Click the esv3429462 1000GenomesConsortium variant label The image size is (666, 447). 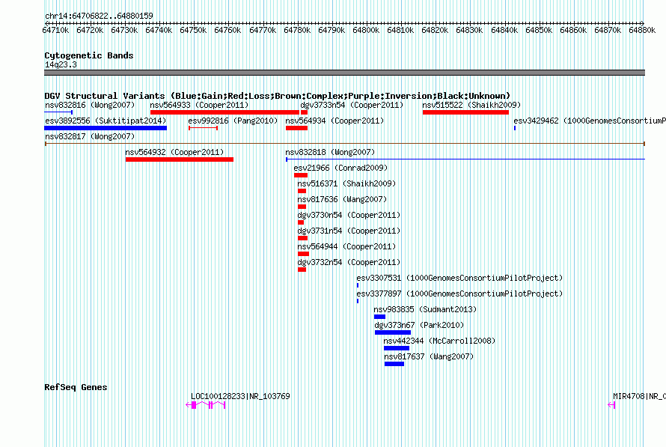click(590, 121)
